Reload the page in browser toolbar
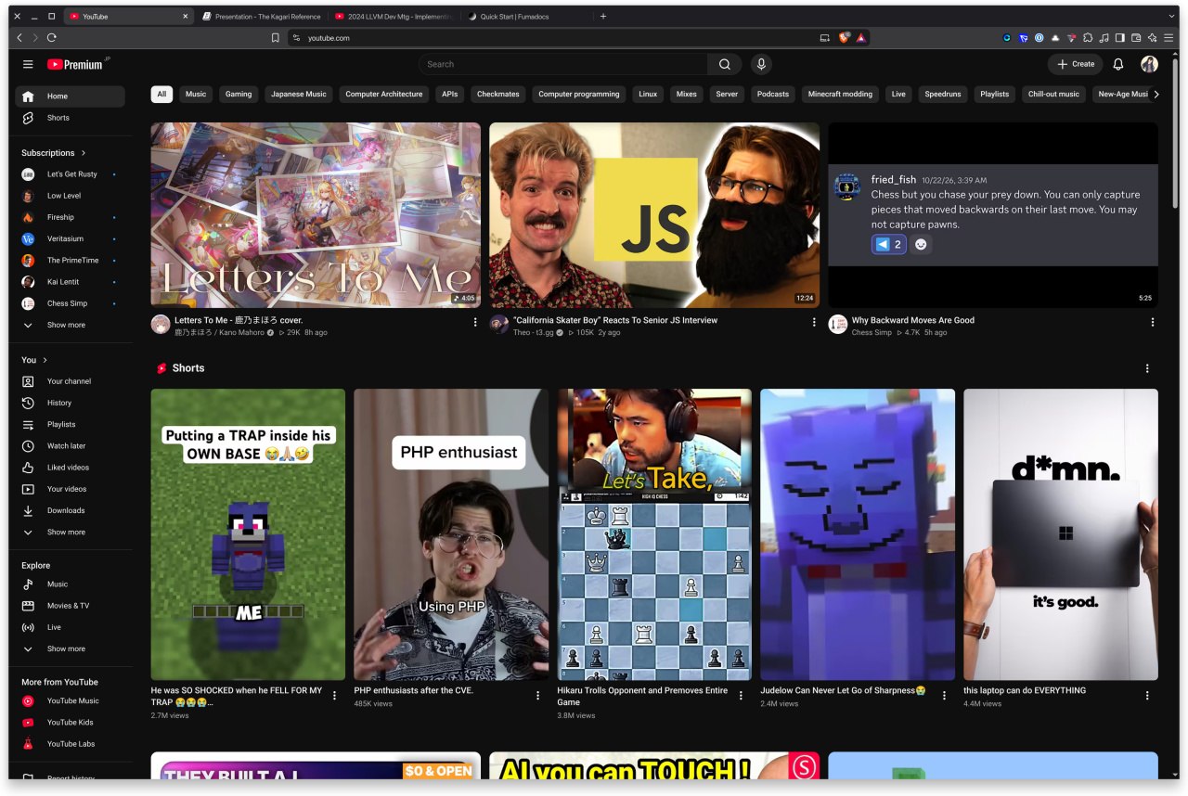The image size is (1188, 796). click(51, 37)
